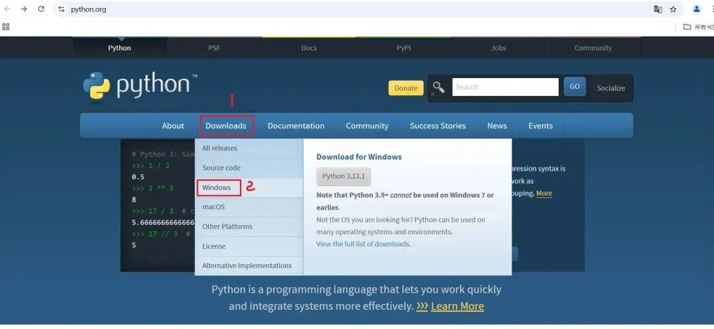Viewport: 714px width, 329px height.
Task: Choose Windows in Downloads menu
Action: click(x=249, y=187)
